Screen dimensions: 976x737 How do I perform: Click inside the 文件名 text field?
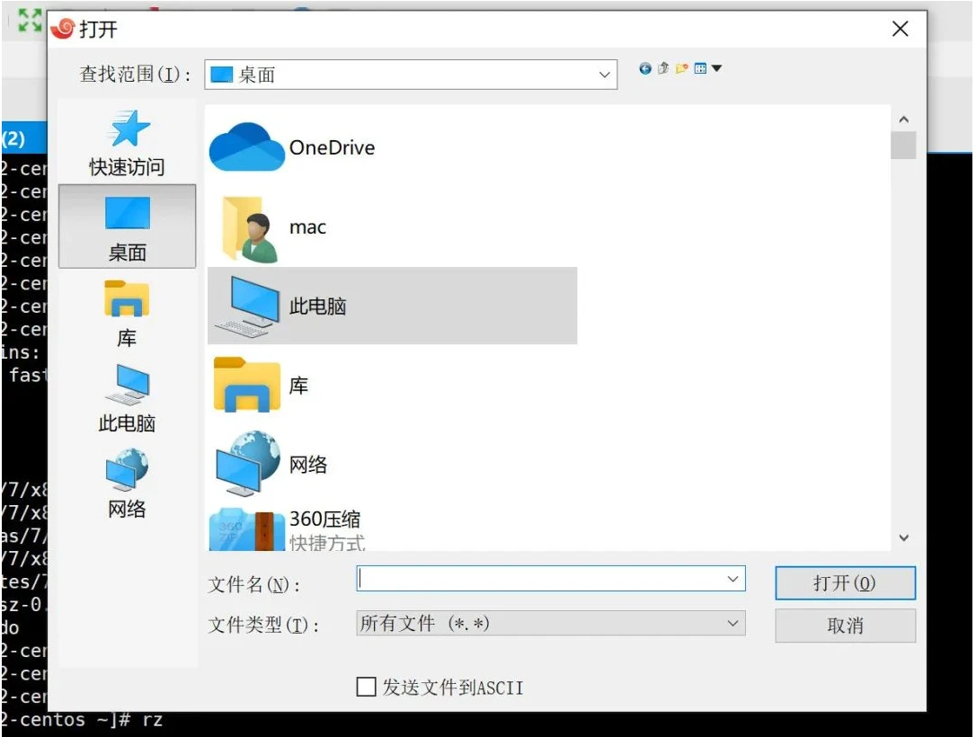coord(539,580)
